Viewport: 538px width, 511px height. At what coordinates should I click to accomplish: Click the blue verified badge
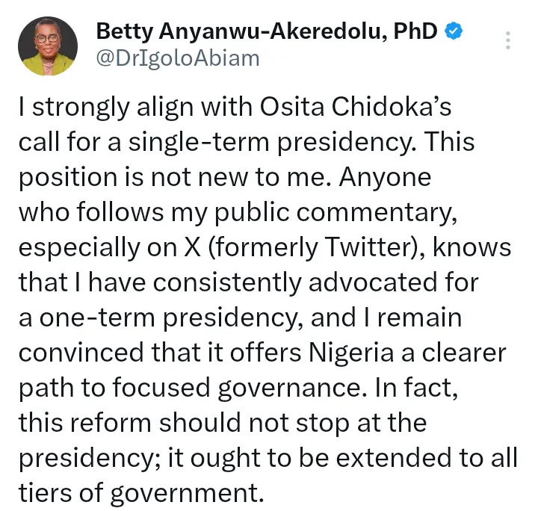pos(454,31)
